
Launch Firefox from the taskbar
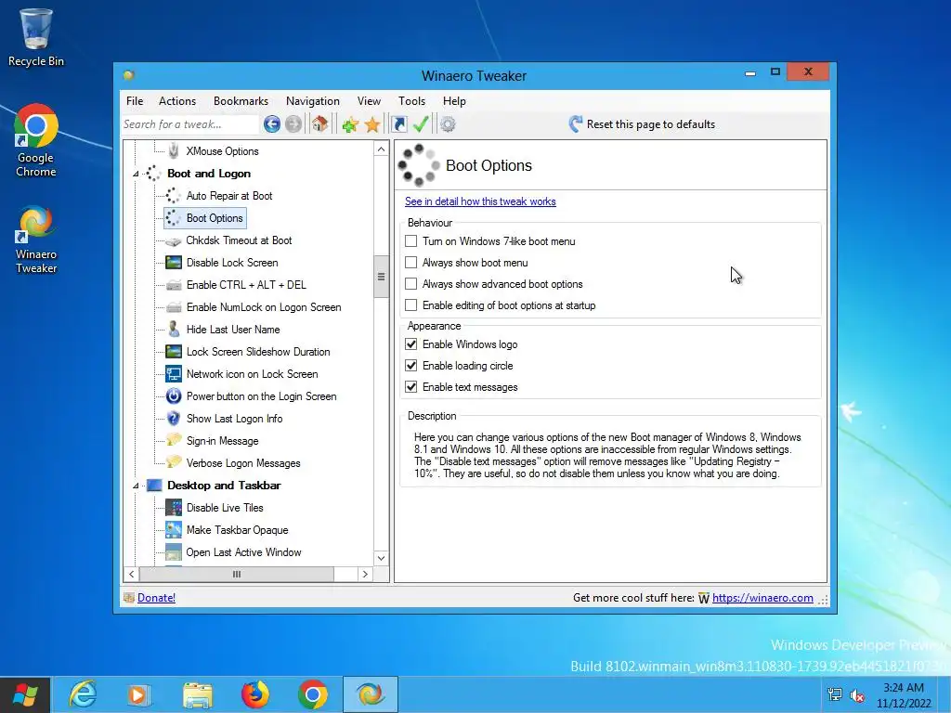point(255,694)
